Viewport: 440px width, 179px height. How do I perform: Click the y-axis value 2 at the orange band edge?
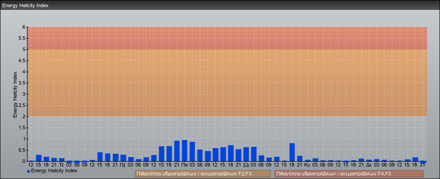[24, 116]
